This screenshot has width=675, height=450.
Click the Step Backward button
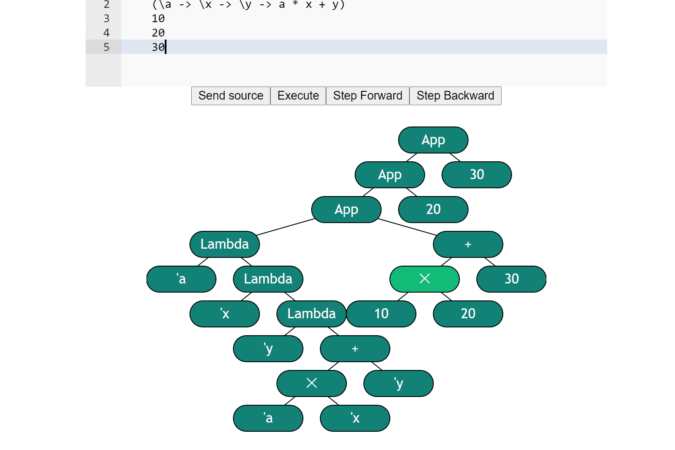pos(455,96)
